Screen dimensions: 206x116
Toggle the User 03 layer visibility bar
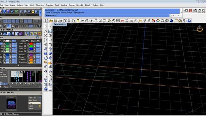(x=38, y=49)
